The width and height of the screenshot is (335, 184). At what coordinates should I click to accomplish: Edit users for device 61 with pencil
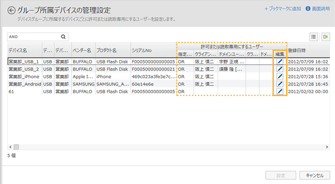(x=280, y=92)
